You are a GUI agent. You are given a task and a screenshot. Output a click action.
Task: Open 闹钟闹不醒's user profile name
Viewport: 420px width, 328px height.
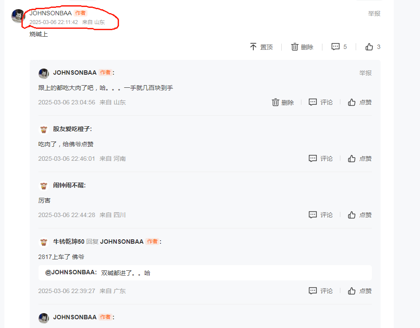click(x=69, y=185)
